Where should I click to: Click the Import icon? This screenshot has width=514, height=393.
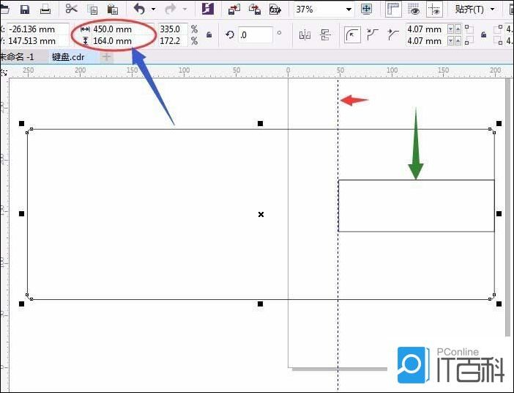pos(234,10)
